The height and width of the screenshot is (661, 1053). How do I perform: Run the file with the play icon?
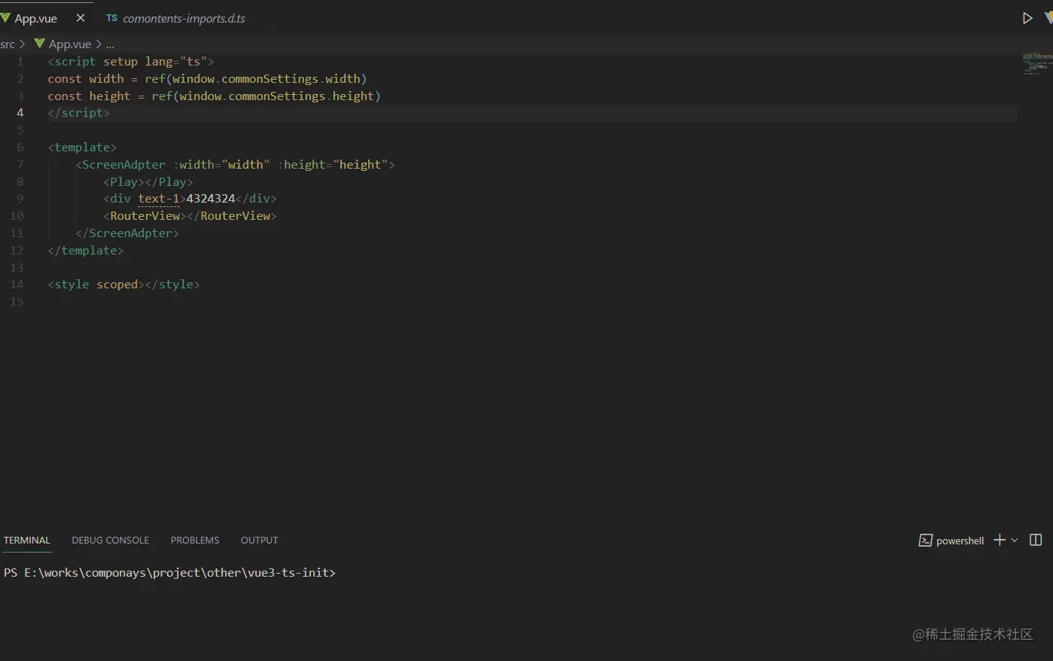pos(1027,18)
